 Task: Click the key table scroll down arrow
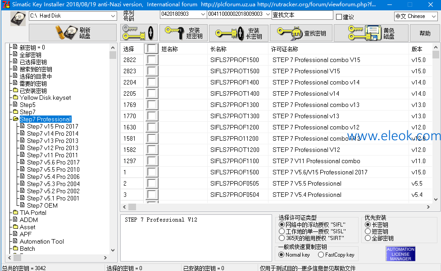click(x=436, y=200)
